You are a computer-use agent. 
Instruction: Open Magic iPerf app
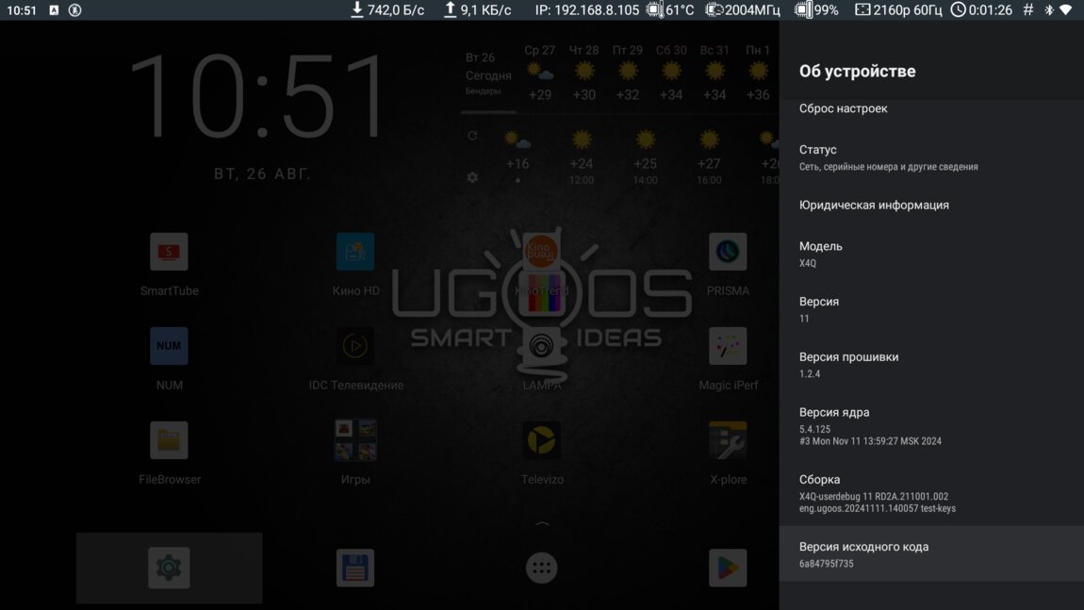(x=728, y=347)
